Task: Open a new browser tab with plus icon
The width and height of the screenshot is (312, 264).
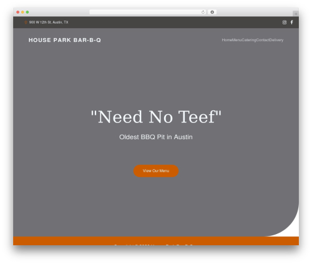Action: click(296, 14)
